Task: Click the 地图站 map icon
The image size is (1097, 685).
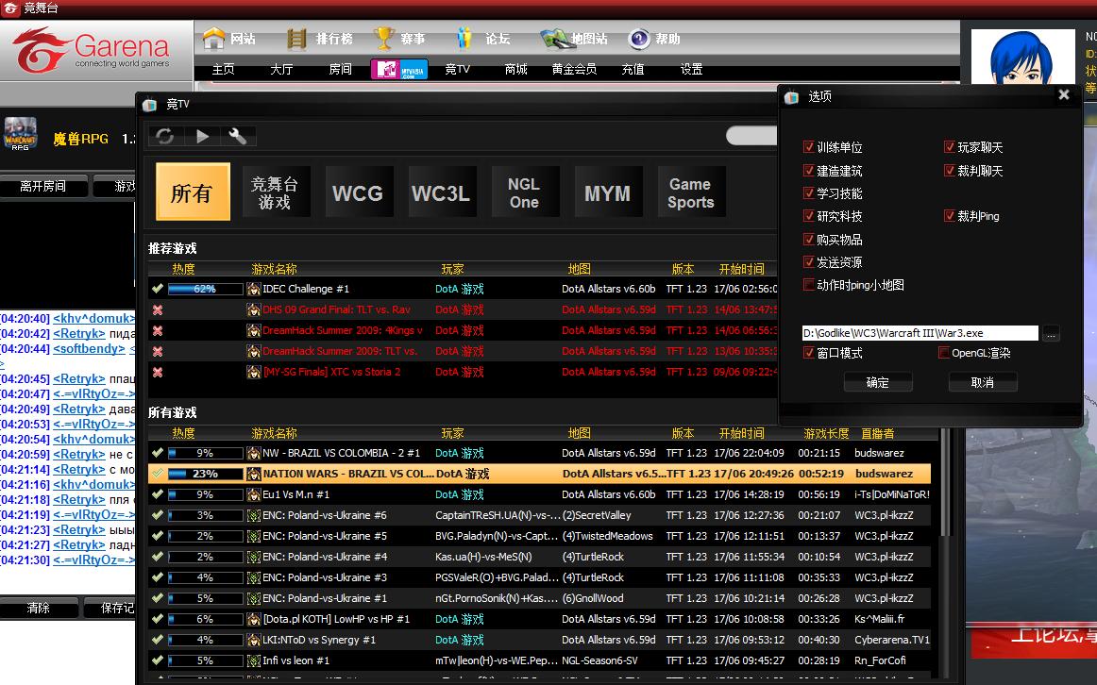Action: pyautogui.click(x=554, y=39)
